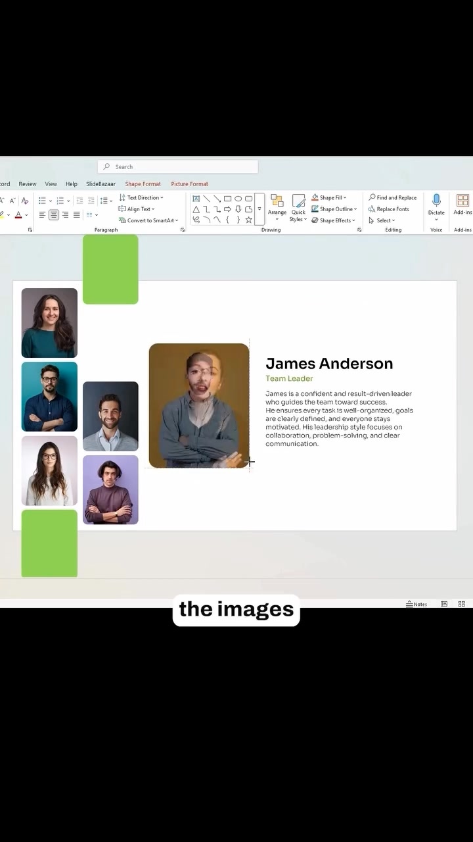473x842 pixels.
Task: Select the right brace shape
Action: click(238, 220)
